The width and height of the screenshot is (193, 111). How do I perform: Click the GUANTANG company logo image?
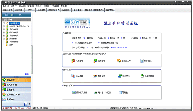click(x=77, y=22)
